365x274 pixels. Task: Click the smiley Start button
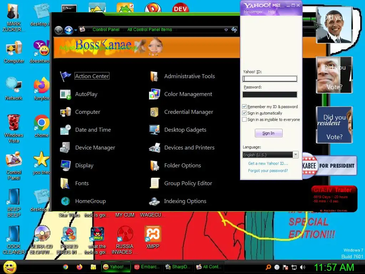pyautogui.click(x=10, y=267)
